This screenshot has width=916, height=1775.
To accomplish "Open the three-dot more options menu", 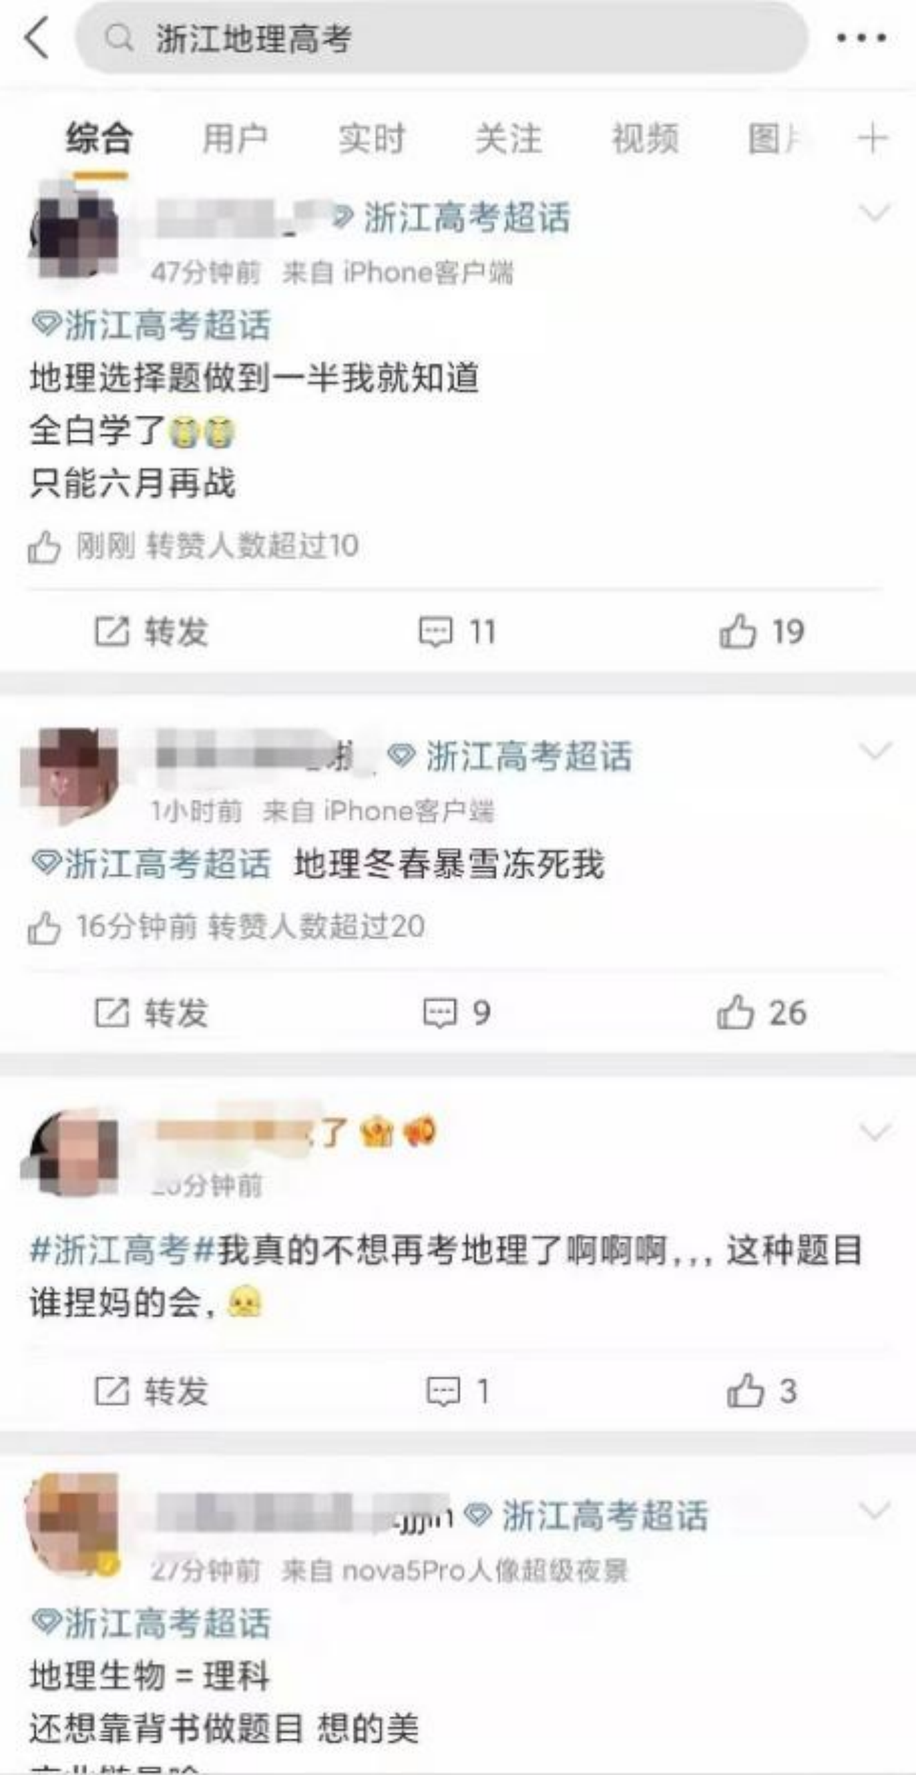I will click(x=861, y=37).
